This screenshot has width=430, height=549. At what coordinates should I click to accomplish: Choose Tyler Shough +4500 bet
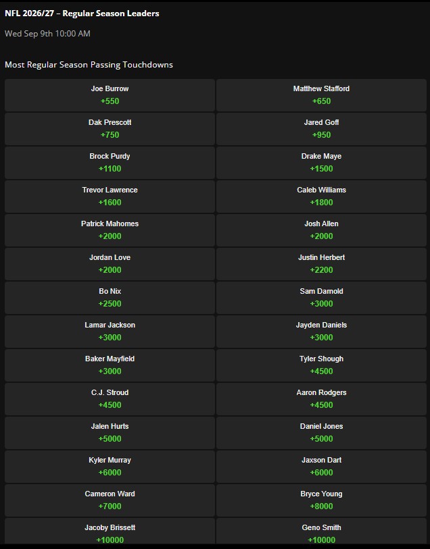321,365
